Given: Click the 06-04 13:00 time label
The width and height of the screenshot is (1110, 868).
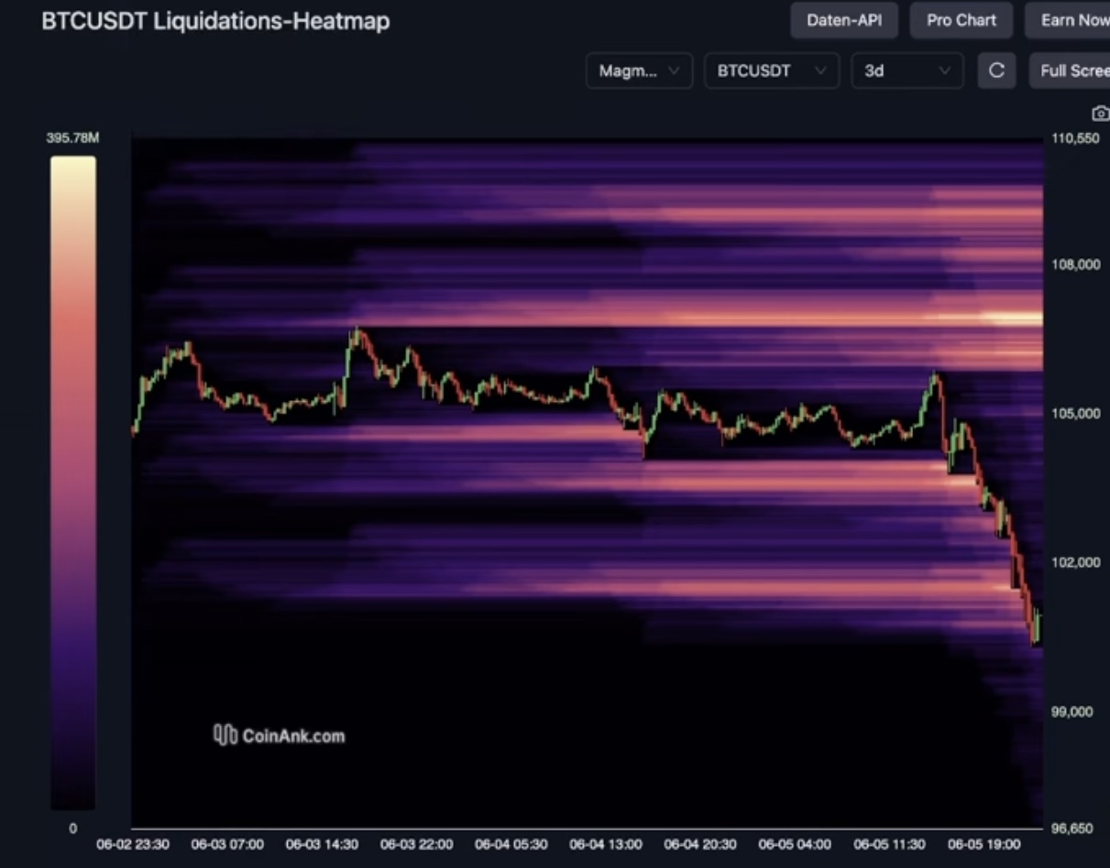Looking at the screenshot, I should pos(606,844).
